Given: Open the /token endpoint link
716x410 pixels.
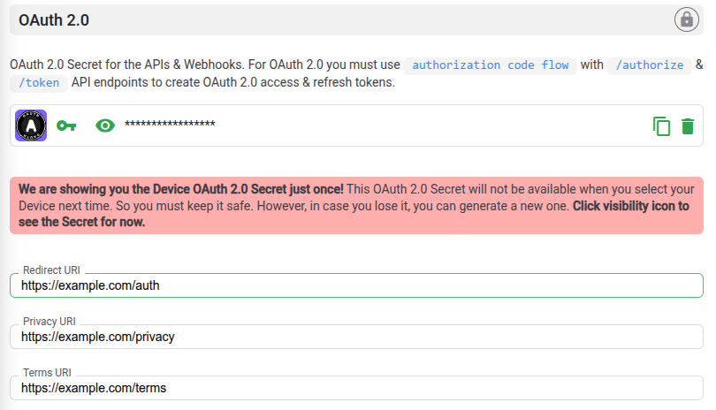Looking at the screenshot, I should click(39, 83).
